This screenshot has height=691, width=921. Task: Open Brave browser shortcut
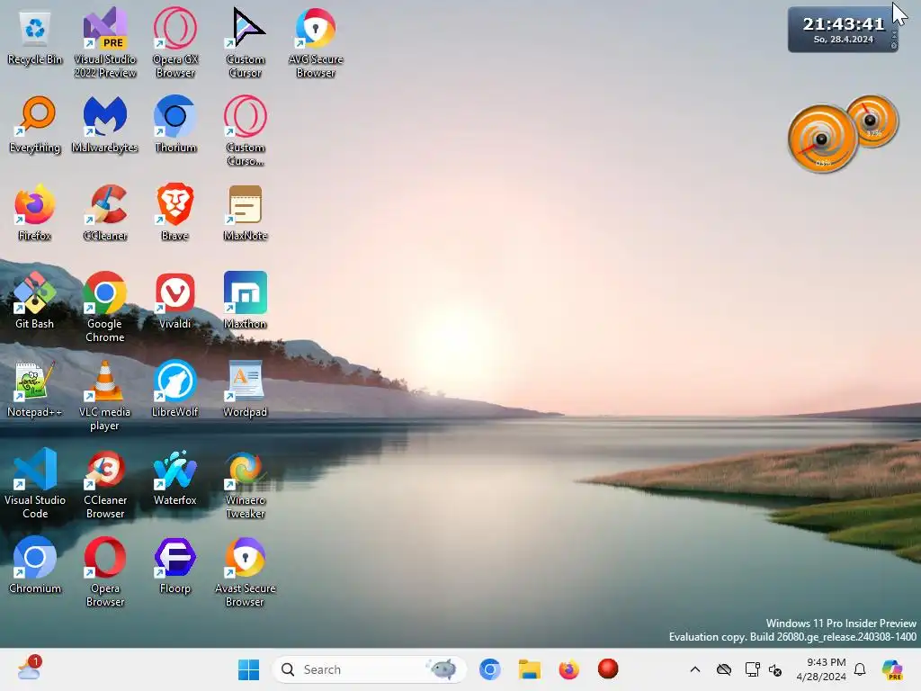[175, 213]
